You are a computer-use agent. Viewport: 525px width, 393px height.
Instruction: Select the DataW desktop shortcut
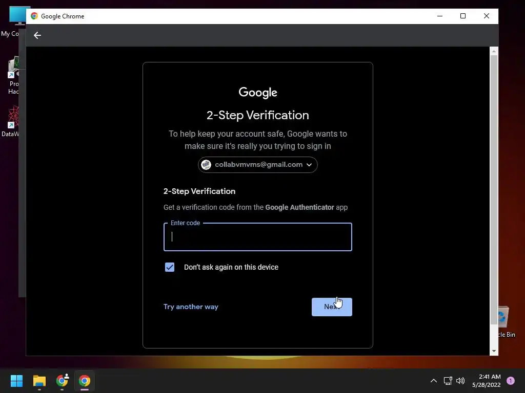(x=11, y=121)
